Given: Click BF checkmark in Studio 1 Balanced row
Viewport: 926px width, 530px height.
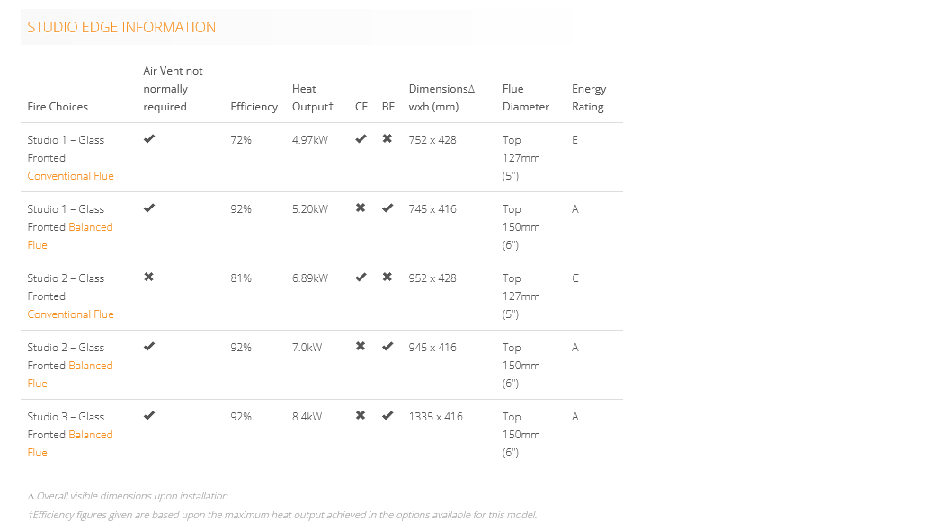Looking at the screenshot, I should 387,208.
